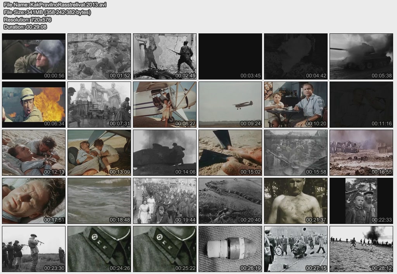Open the firing squad frame at 00:23:30
Screen dimensions: 397x274
pyautogui.click(x=34, y=249)
